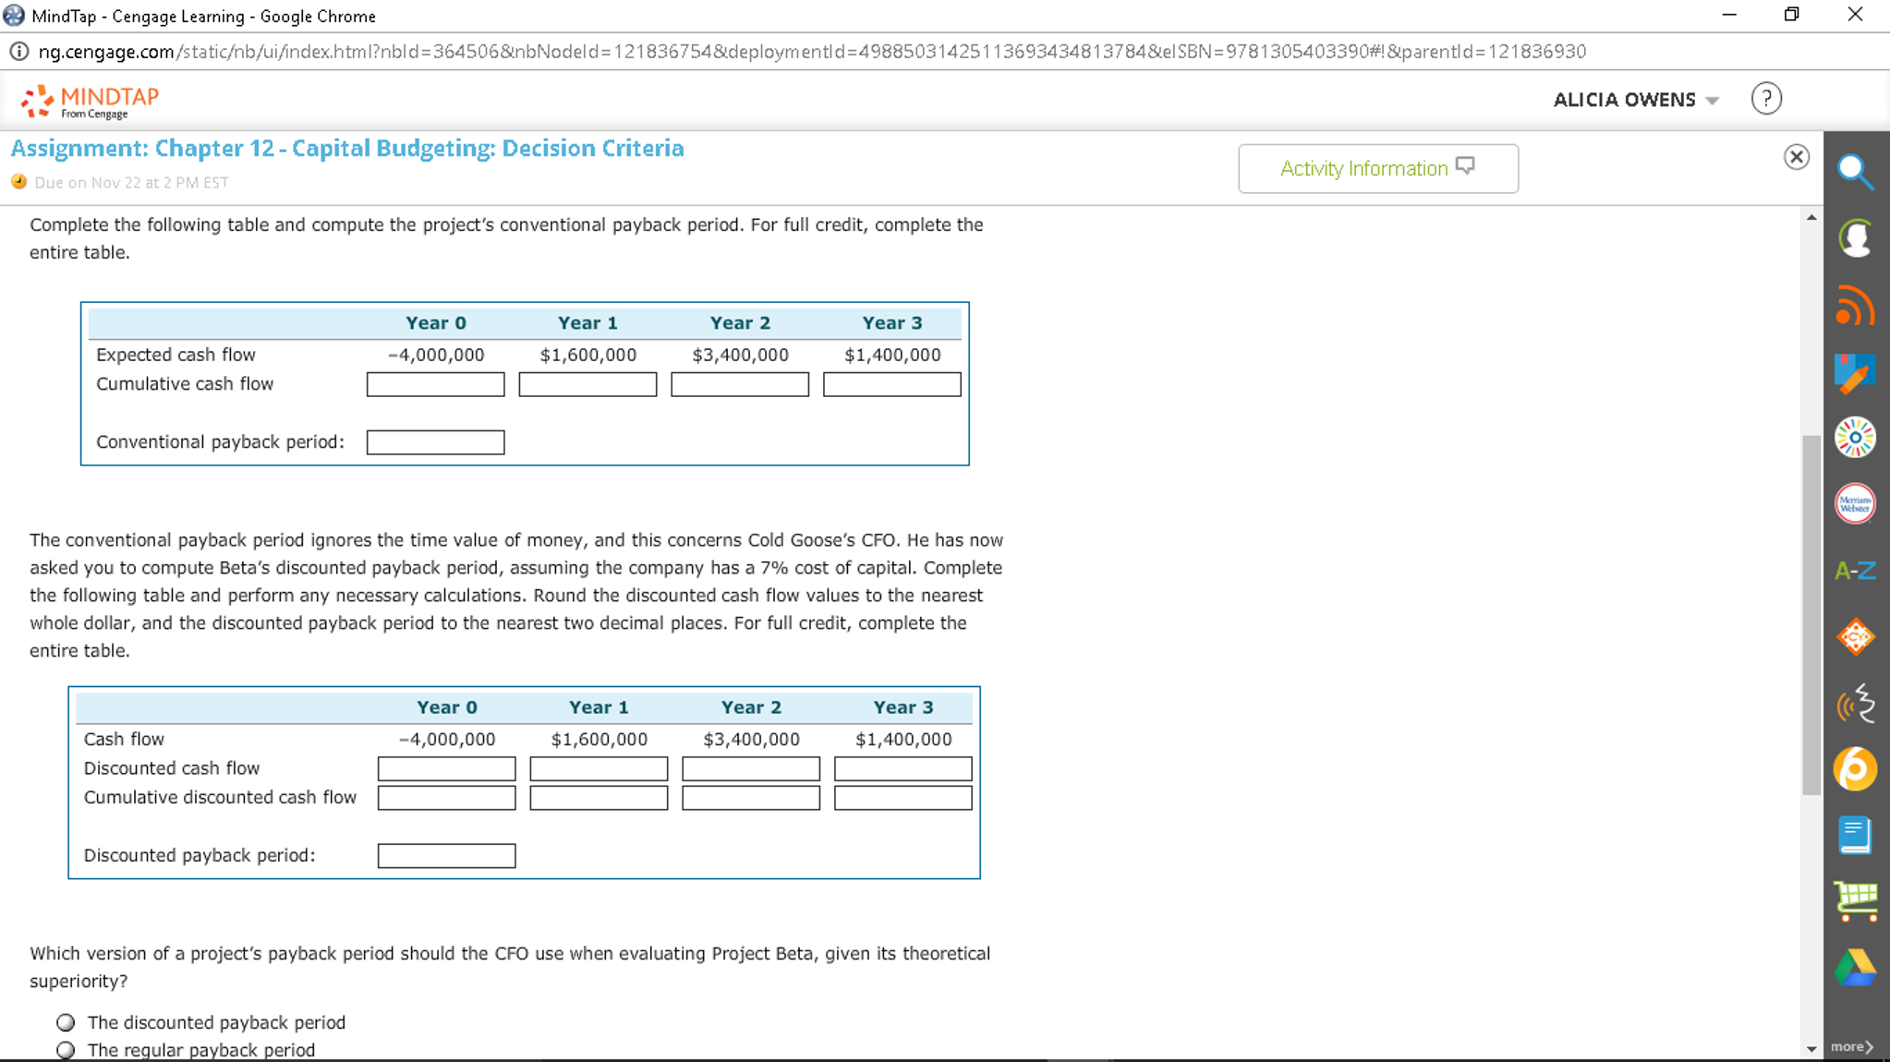Click Year 1 cumulative discounted cash flow field
This screenshot has width=1890, height=1062.
tap(599, 798)
